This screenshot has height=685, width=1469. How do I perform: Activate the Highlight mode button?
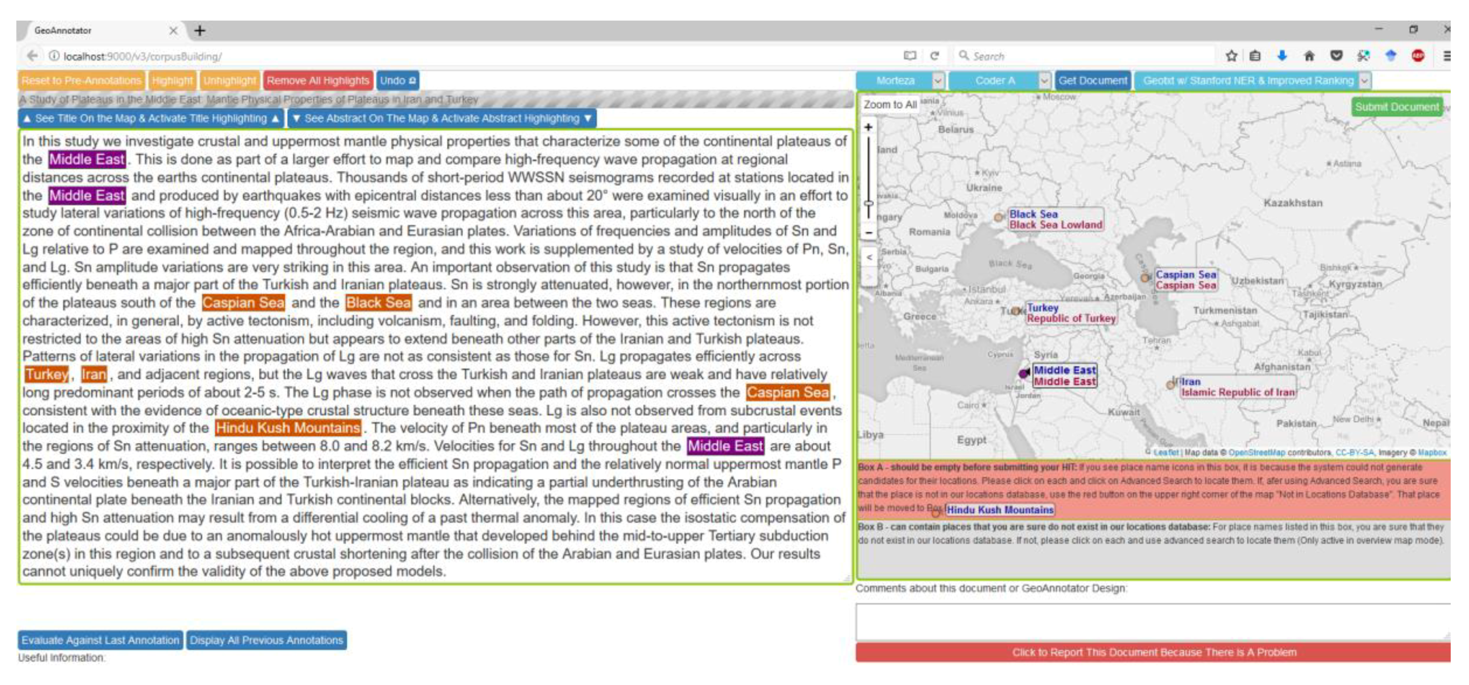click(172, 81)
